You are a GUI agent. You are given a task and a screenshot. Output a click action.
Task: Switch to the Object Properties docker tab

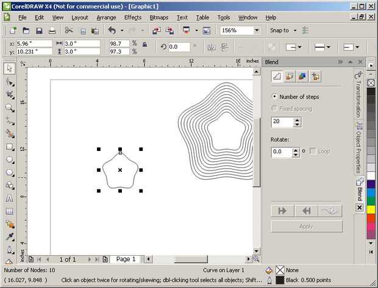coord(358,147)
